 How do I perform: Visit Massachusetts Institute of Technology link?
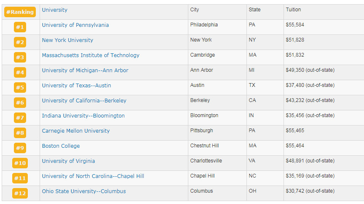(91, 55)
